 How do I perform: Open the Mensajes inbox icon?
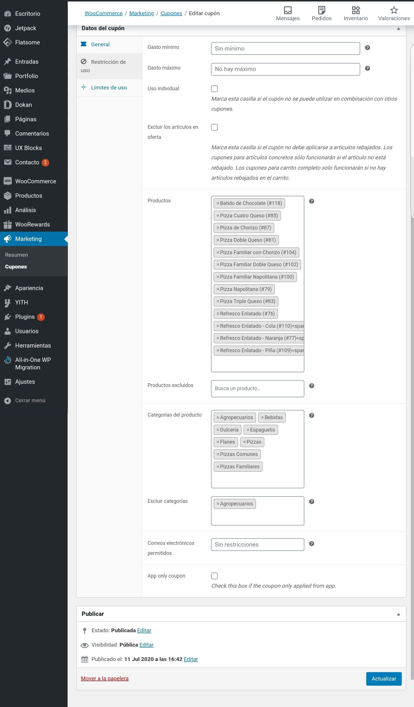[x=288, y=14]
